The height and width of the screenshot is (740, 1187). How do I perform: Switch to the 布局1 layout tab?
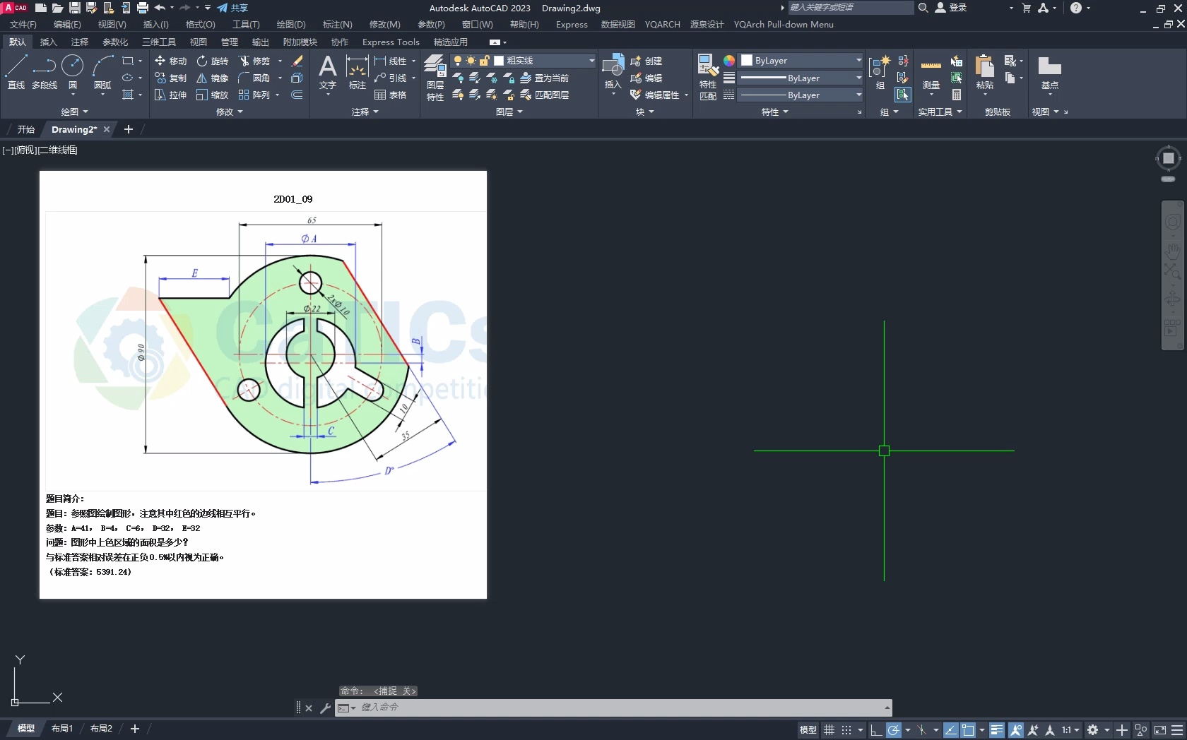[62, 728]
